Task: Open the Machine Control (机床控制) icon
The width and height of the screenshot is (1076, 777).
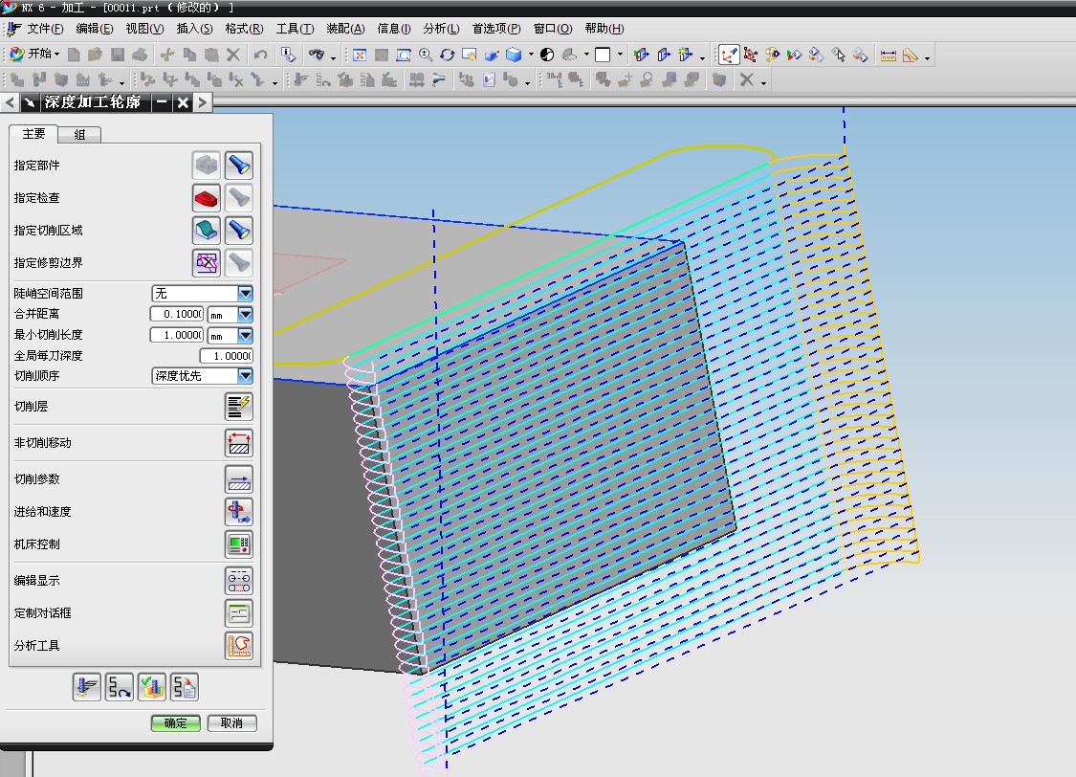Action: (x=239, y=544)
